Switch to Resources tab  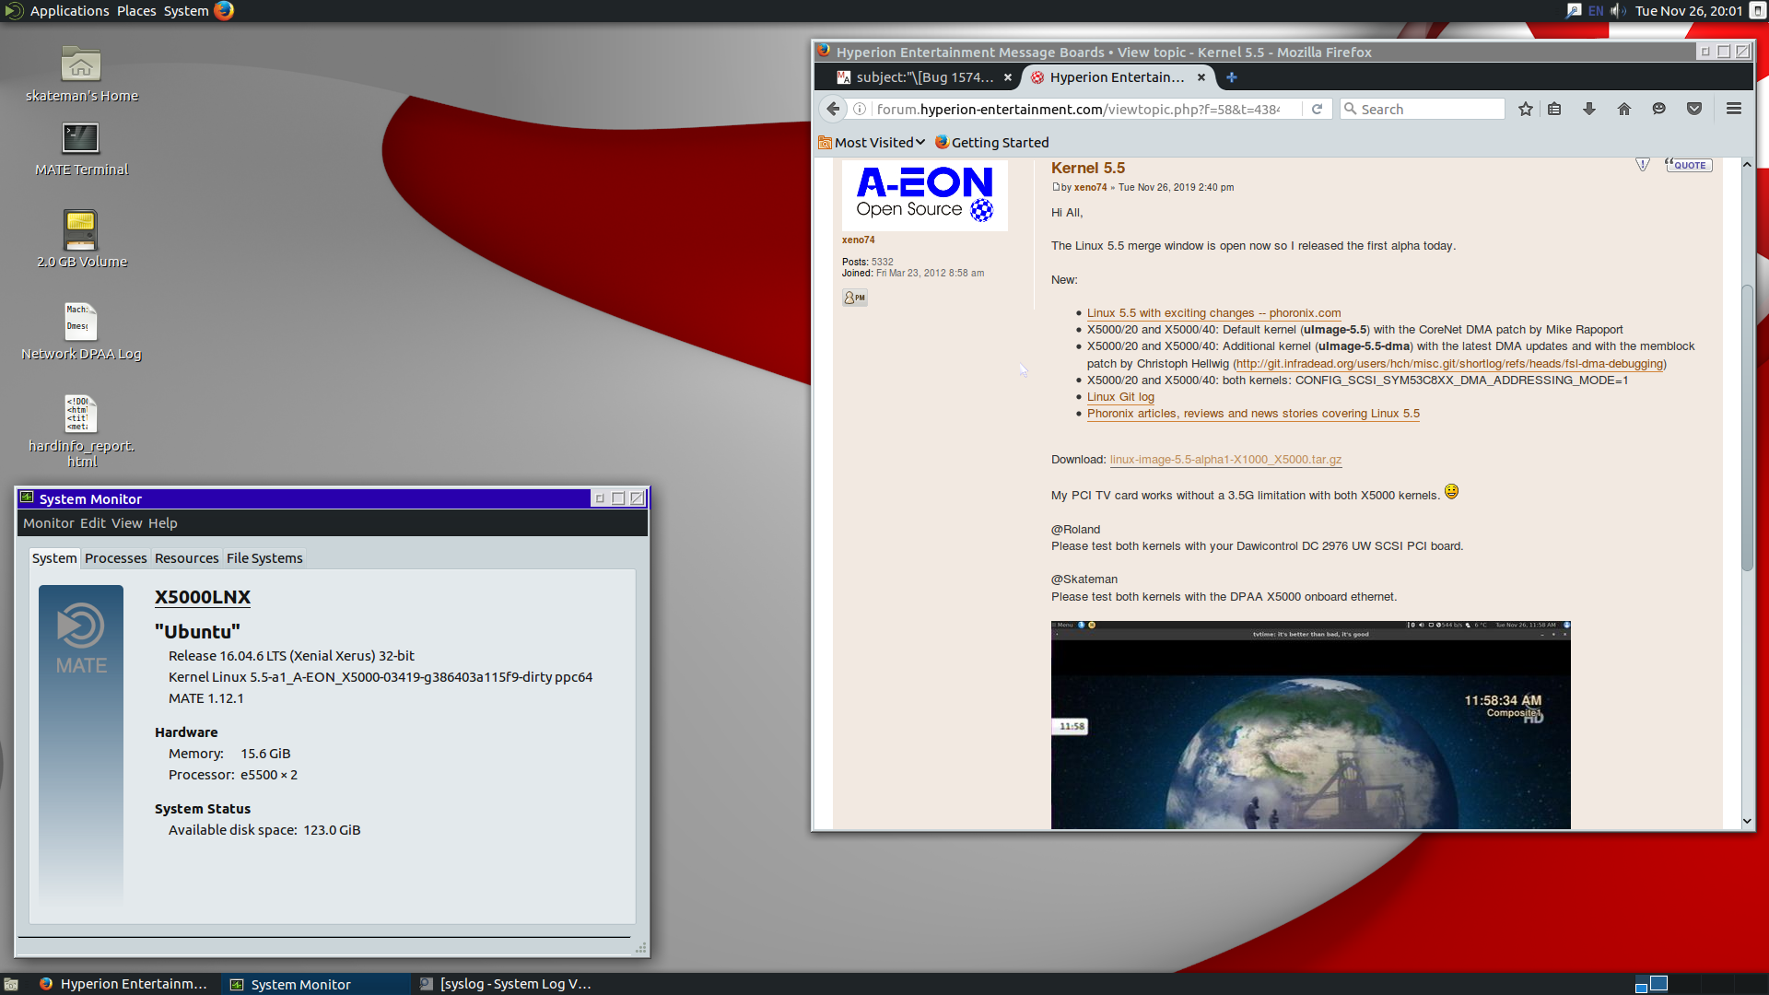coord(186,557)
